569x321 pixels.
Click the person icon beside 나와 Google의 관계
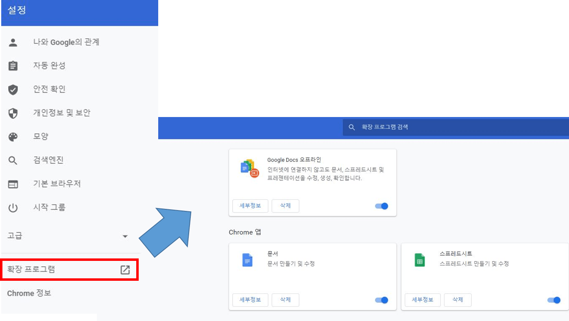13,42
